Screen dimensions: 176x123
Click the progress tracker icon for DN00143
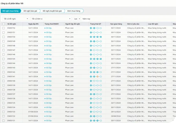(96, 68)
